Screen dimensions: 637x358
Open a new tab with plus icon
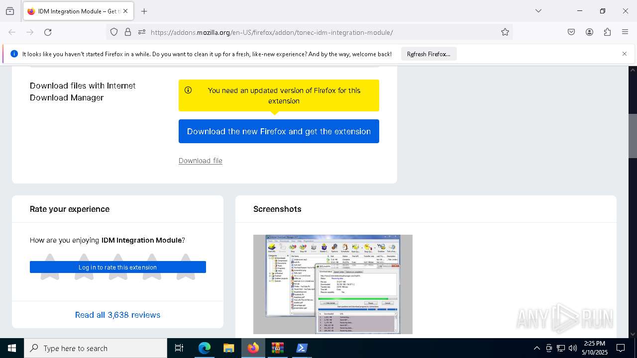(x=144, y=11)
